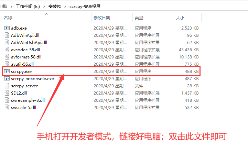Screen dimensions: 248x152
Task: Click the swscale-5.dll file icon
Action: [x=7, y=108]
